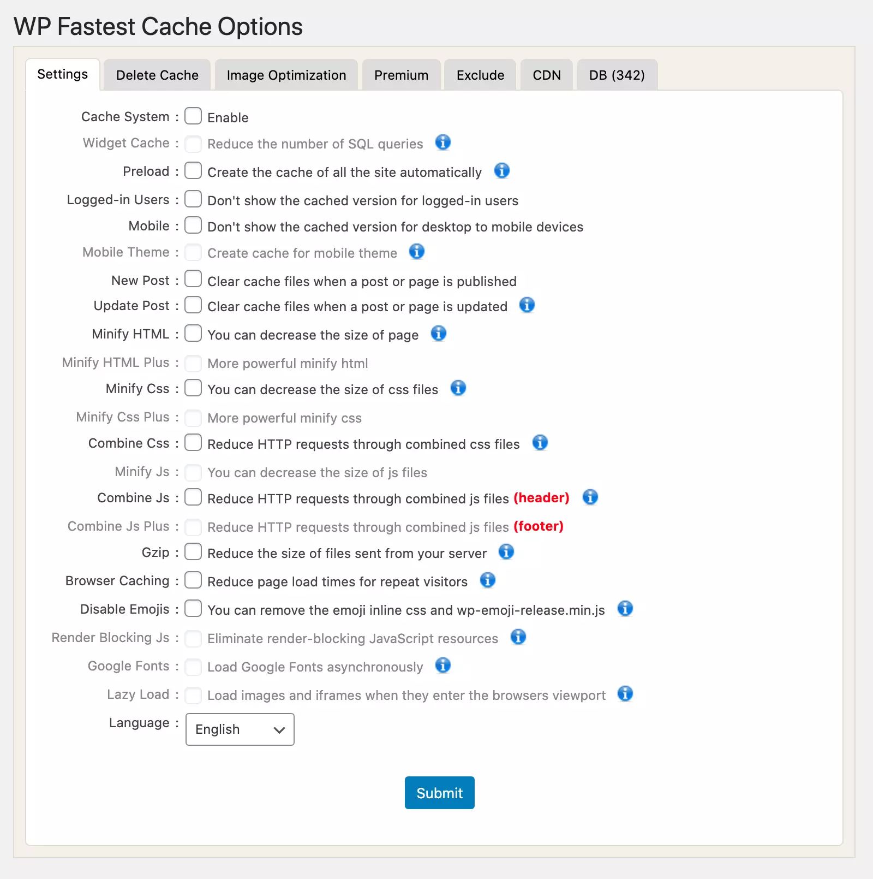Click the Render Blocking Js disabled checkbox
Viewport: 873px width, 879px height.
[x=193, y=639]
